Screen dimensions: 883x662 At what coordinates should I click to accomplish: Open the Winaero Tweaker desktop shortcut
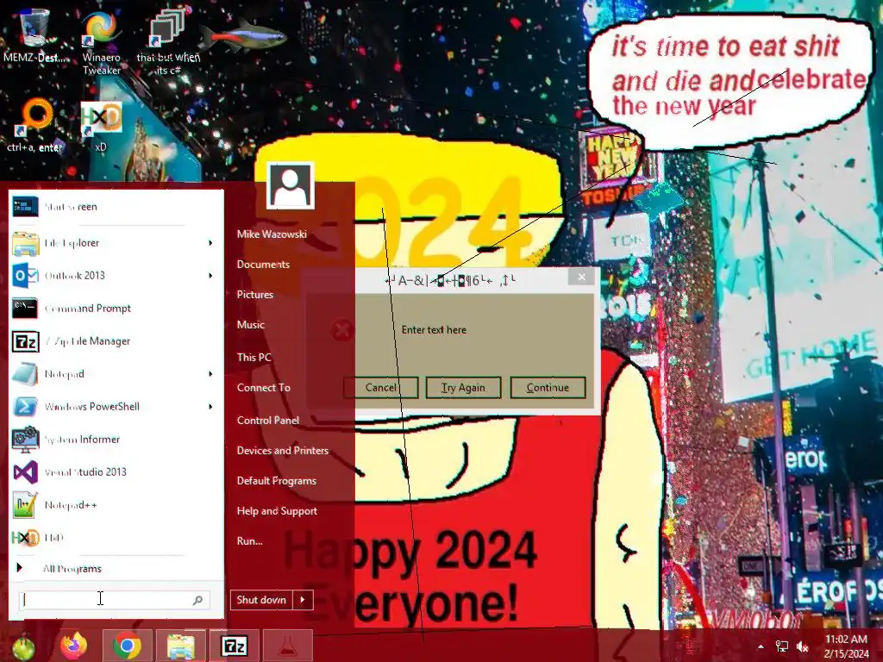(102, 42)
